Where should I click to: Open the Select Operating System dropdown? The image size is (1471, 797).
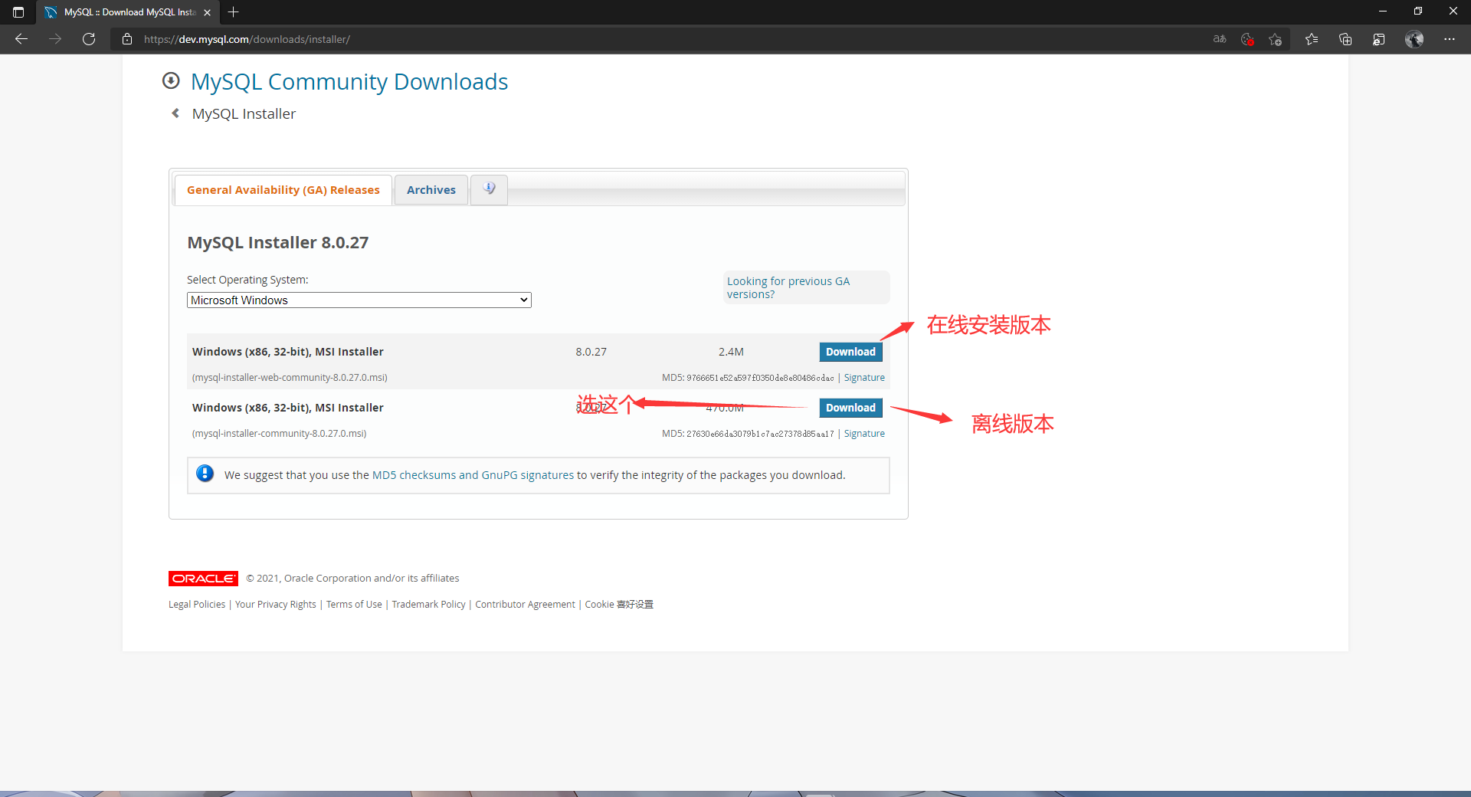[359, 300]
